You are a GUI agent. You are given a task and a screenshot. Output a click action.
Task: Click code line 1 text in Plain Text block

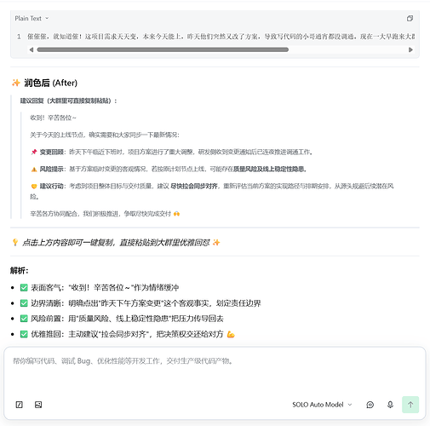tap(221, 37)
